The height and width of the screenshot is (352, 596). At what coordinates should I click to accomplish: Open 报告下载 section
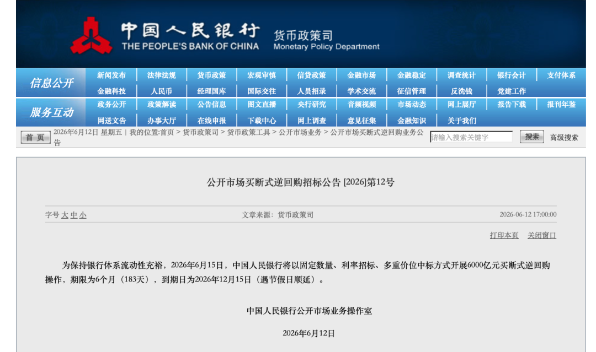[x=512, y=105]
